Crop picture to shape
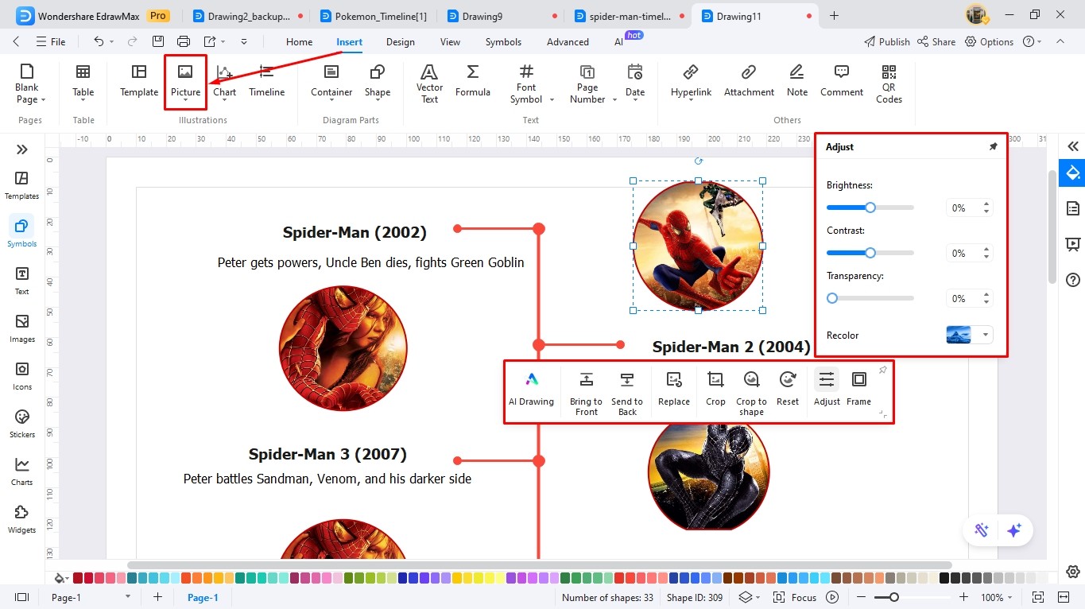Image resolution: width=1085 pixels, height=609 pixels. [x=751, y=394]
